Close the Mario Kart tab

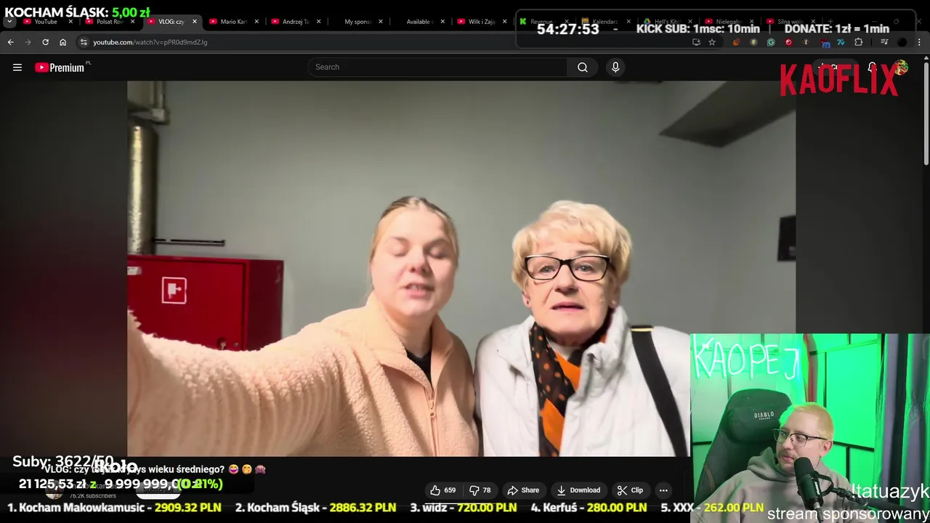pos(256,22)
